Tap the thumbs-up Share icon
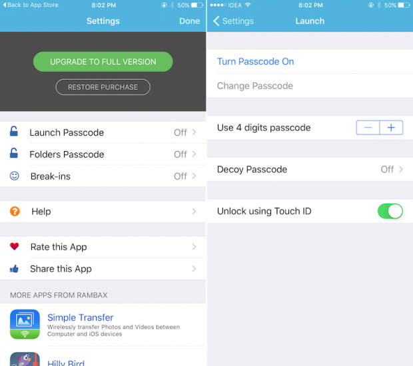The height and width of the screenshot is (366, 413). pos(14,269)
